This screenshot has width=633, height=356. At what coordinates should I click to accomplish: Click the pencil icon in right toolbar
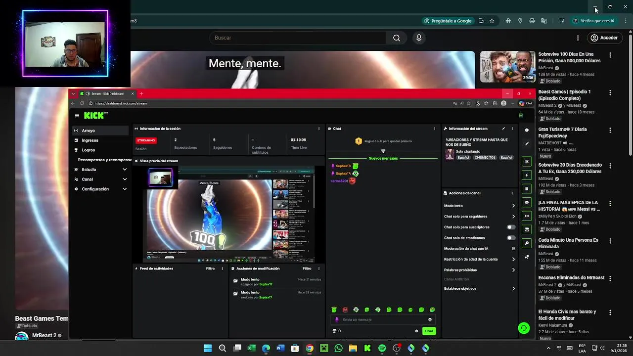click(527, 144)
